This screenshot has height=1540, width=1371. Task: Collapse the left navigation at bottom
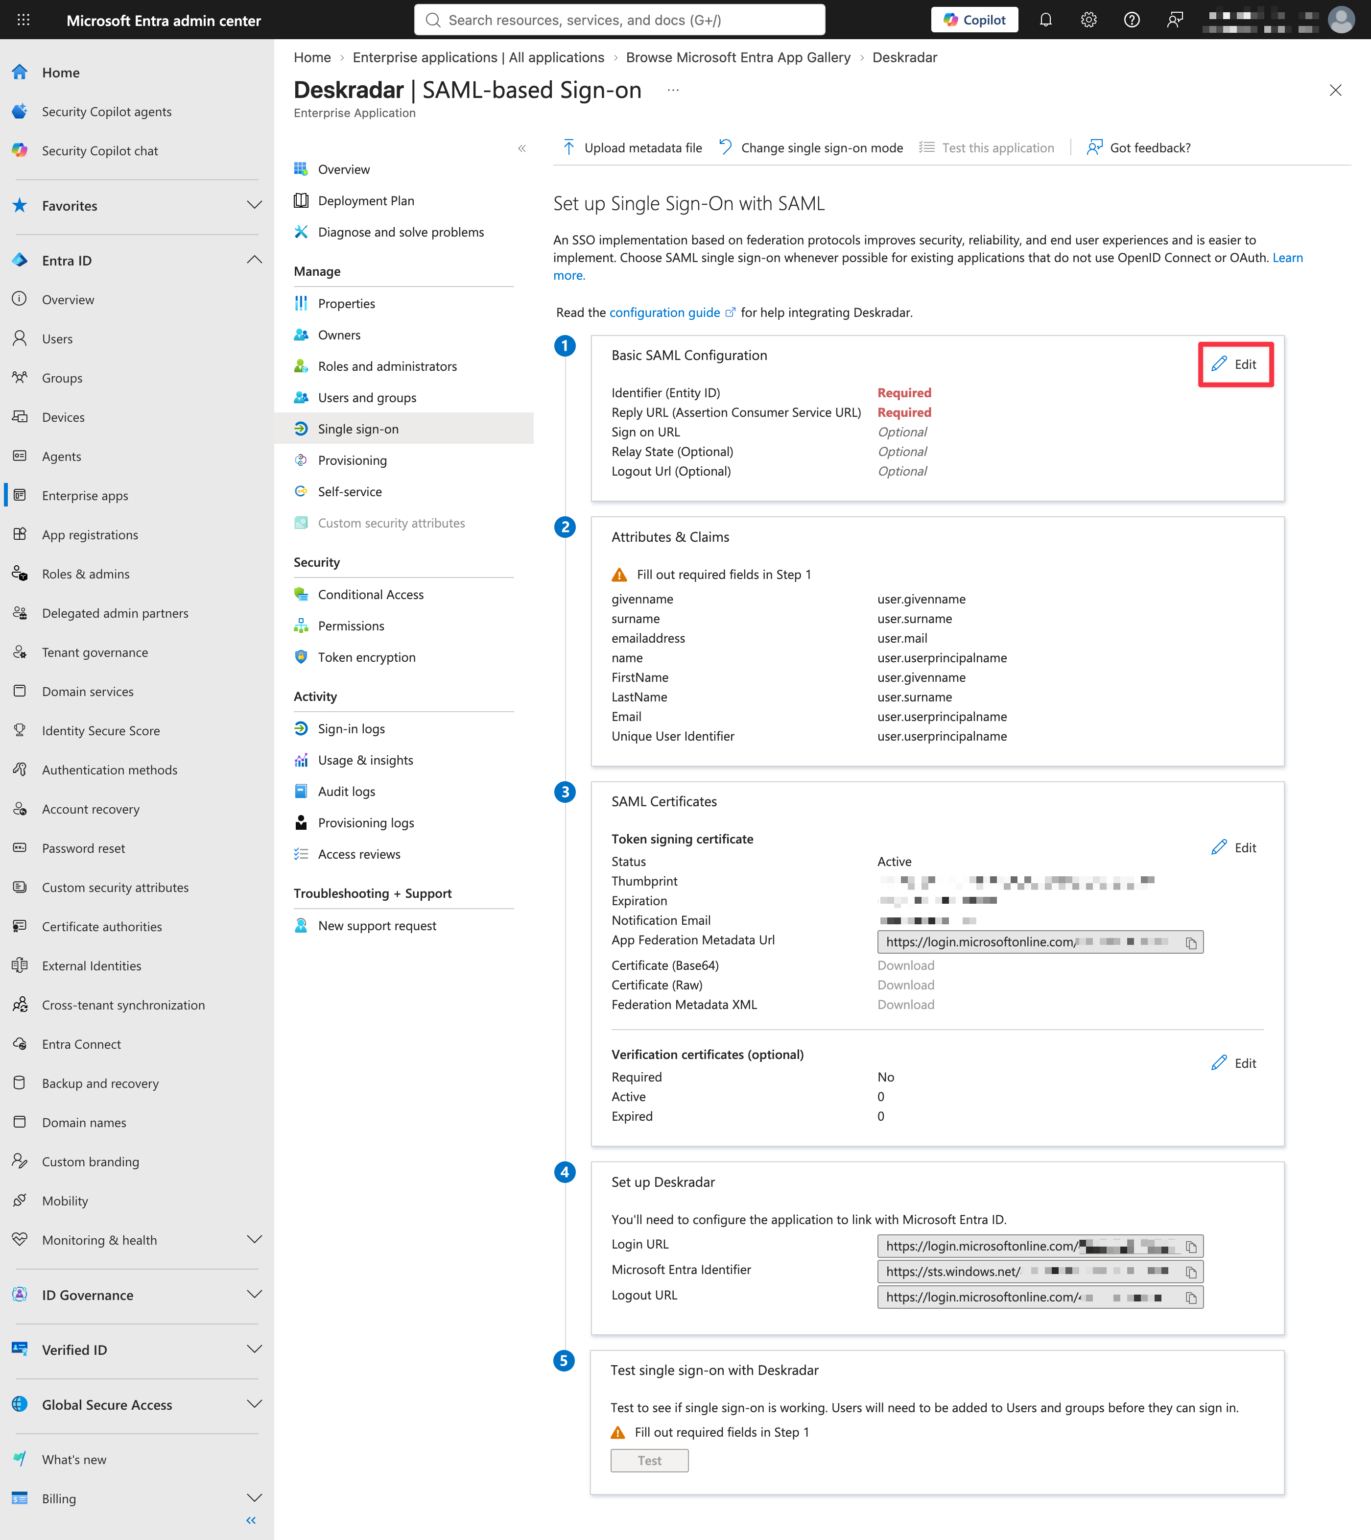point(251,1521)
